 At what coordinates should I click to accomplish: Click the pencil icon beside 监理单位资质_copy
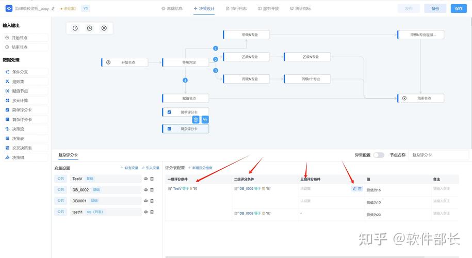point(53,9)
